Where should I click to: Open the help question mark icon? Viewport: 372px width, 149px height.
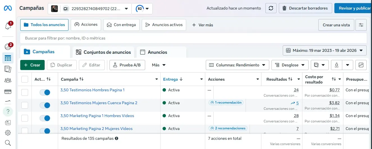click(x=8, y=111)
